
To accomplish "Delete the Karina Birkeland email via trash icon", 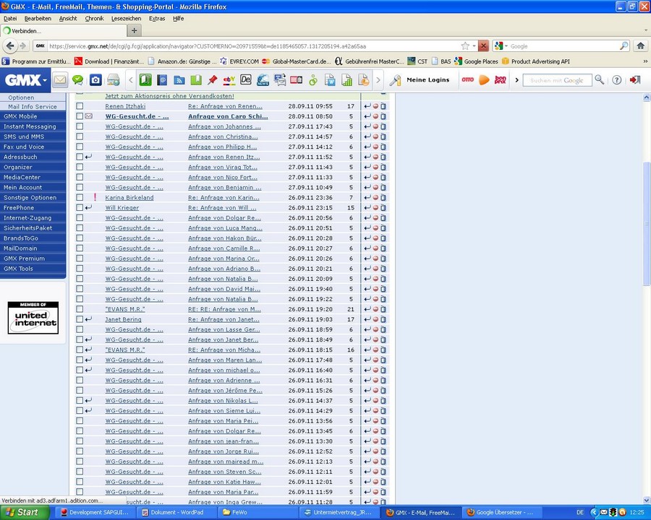I will [383, 198].
